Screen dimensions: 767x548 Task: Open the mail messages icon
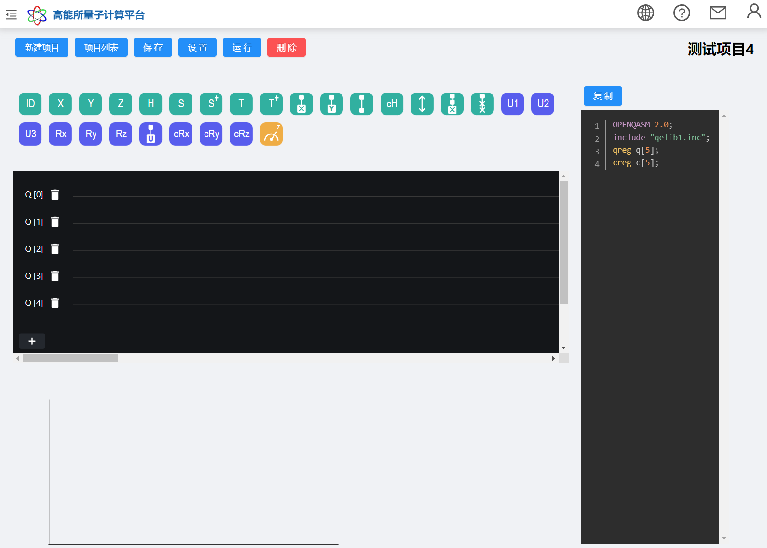[718, 13]
